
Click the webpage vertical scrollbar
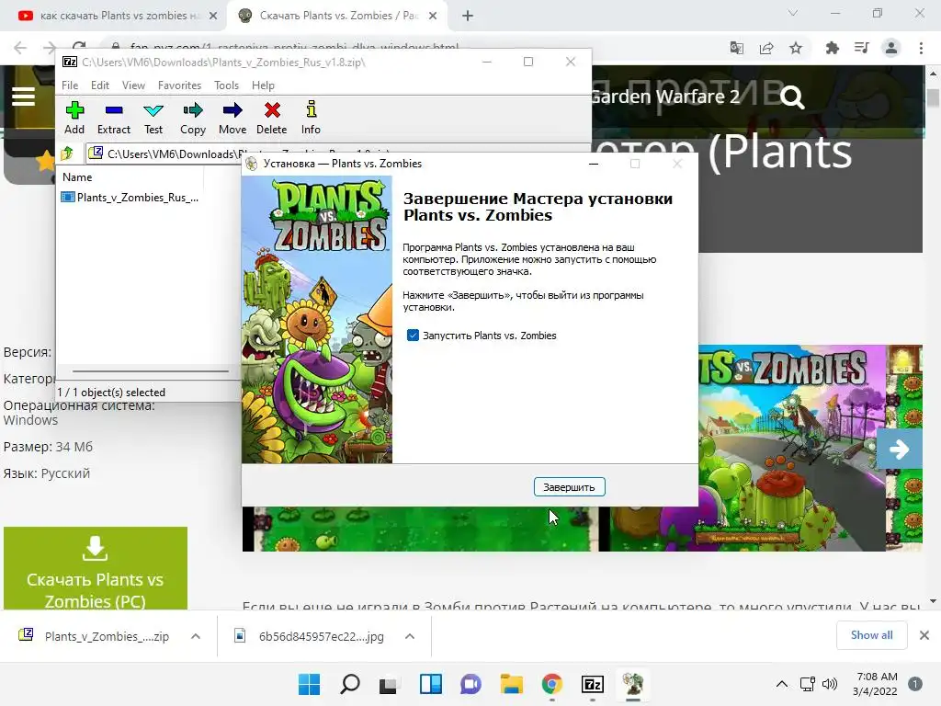[933, 97]
